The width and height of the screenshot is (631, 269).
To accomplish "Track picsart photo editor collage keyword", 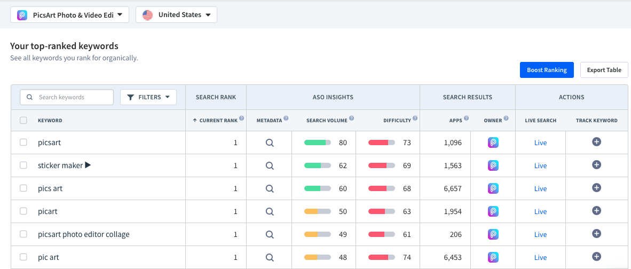I will tap(596, 233).
